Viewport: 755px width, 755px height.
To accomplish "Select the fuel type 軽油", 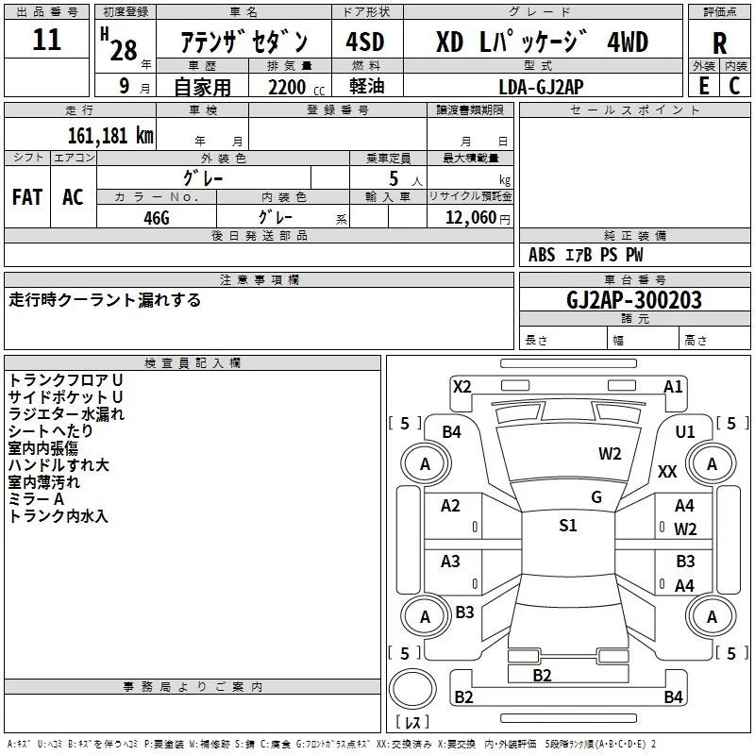I will [367, 86].
